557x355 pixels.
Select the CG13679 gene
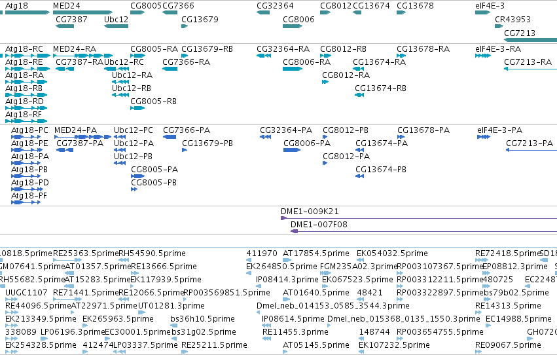[x=185, y=26]
